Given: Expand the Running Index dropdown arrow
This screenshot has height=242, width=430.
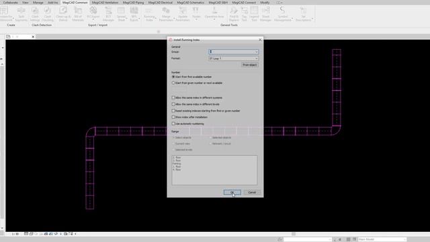Looking at the screenshot, I should pyautogui.click(x=155, y=19).
